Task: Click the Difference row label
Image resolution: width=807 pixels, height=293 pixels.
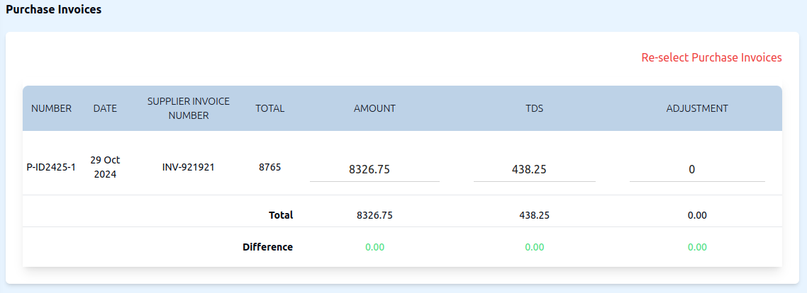Action: pyautogui.click(x=267, y=247)
